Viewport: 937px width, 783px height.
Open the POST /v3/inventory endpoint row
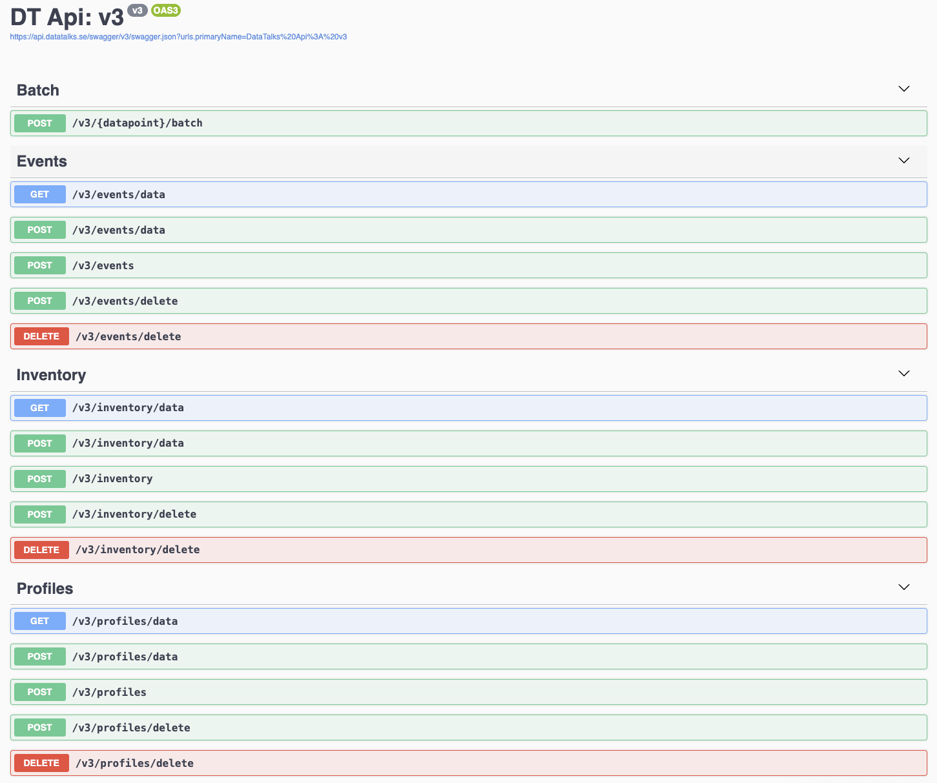coord(469,479)
